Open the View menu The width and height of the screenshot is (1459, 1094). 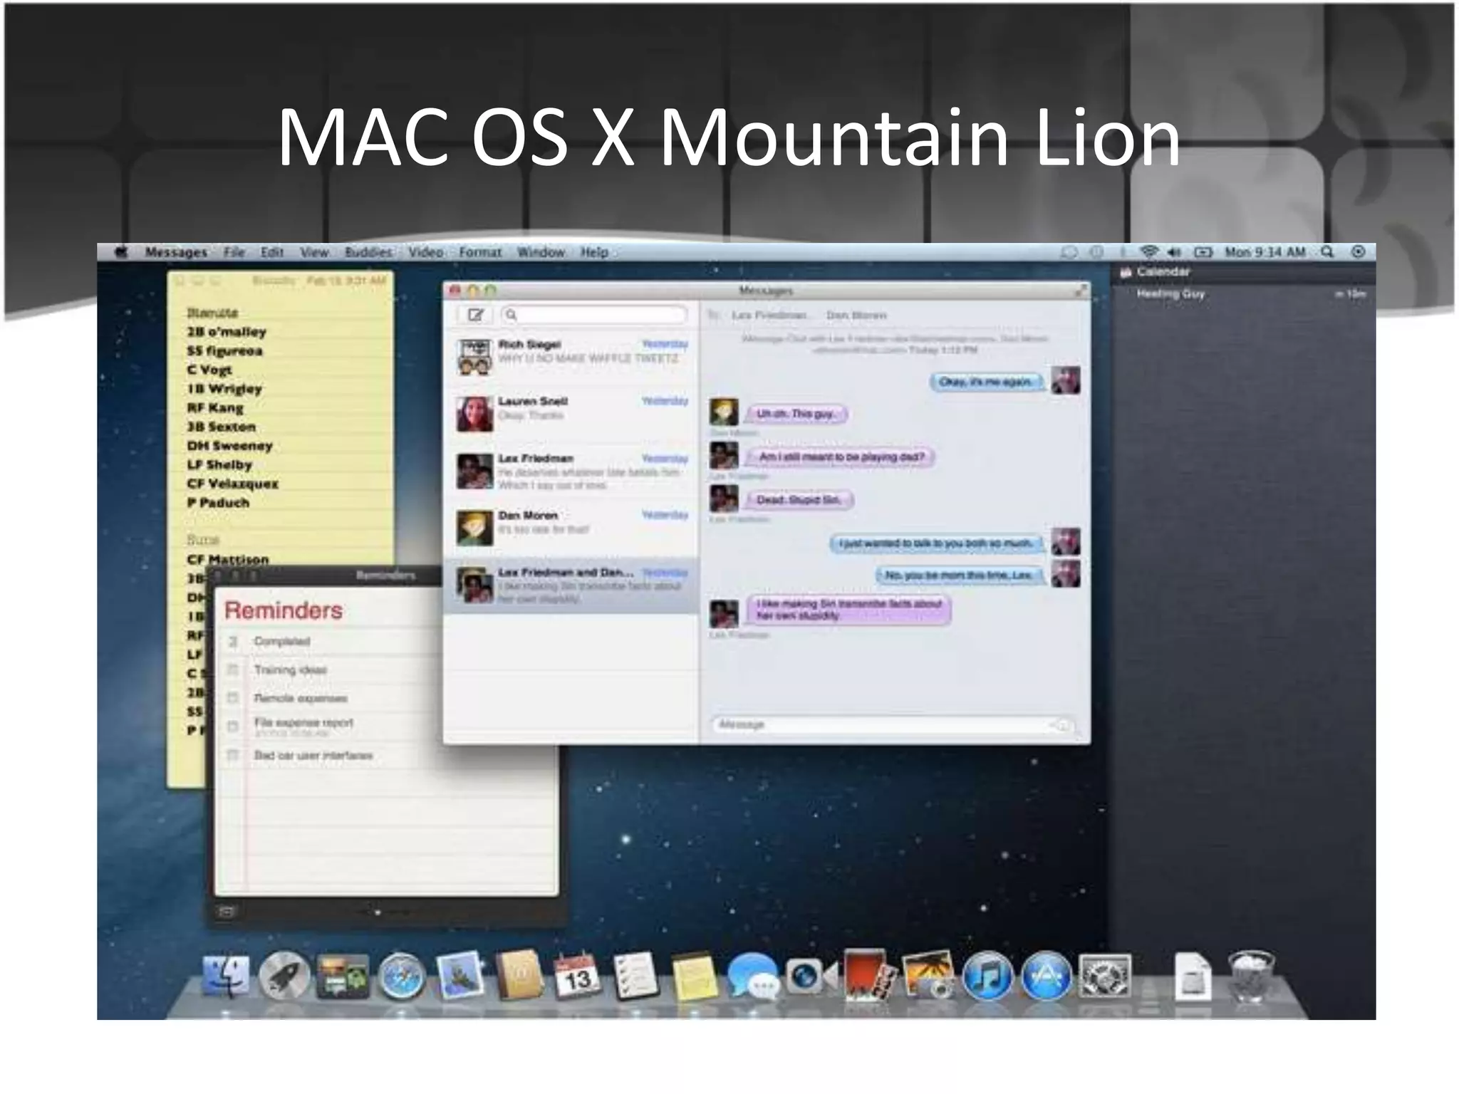click(x=313, y=252)
